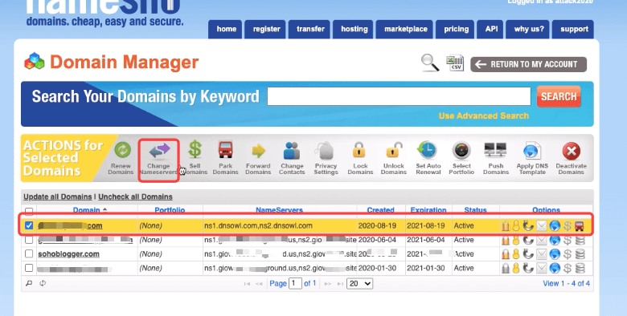The image size is (627, 316).
Task: Open the transfer nav tab
Action: coord(309,29)
